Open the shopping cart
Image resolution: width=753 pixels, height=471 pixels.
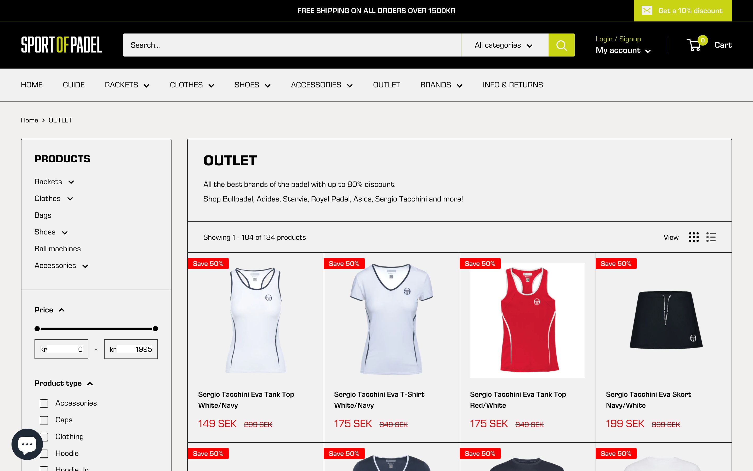695,45
